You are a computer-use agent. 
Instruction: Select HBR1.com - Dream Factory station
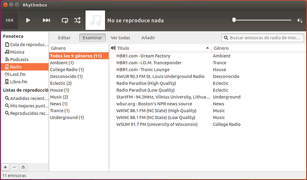(207, 56)
